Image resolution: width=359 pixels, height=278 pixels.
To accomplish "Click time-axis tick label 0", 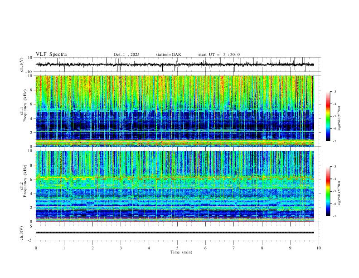I will 36,248.
